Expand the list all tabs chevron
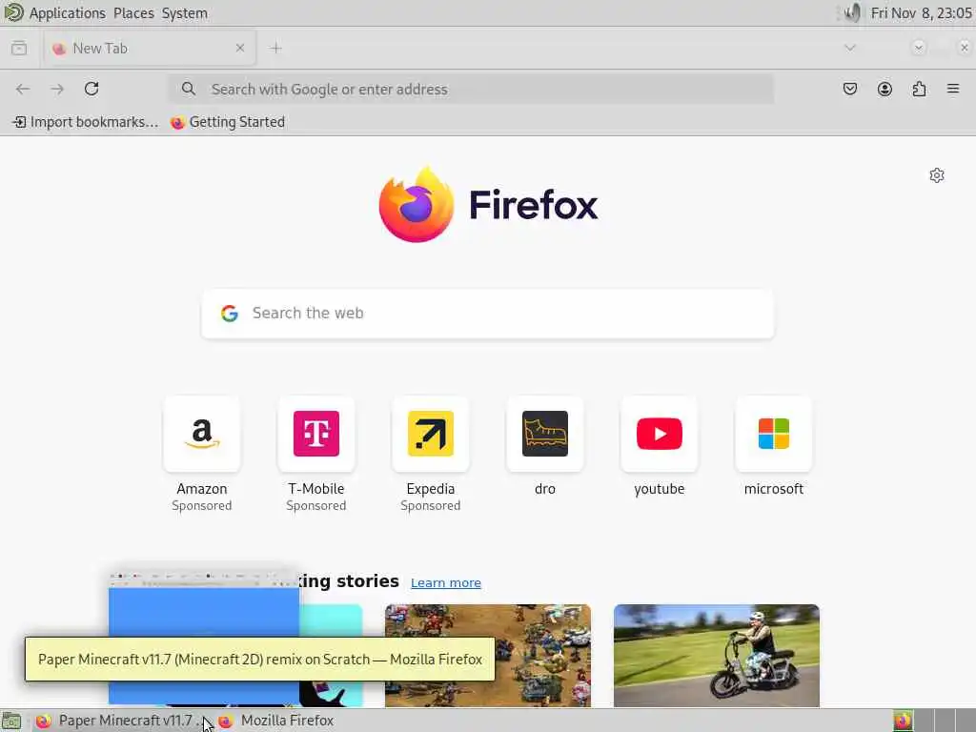Viewport: 976px width, 732px height. [849, 48]
